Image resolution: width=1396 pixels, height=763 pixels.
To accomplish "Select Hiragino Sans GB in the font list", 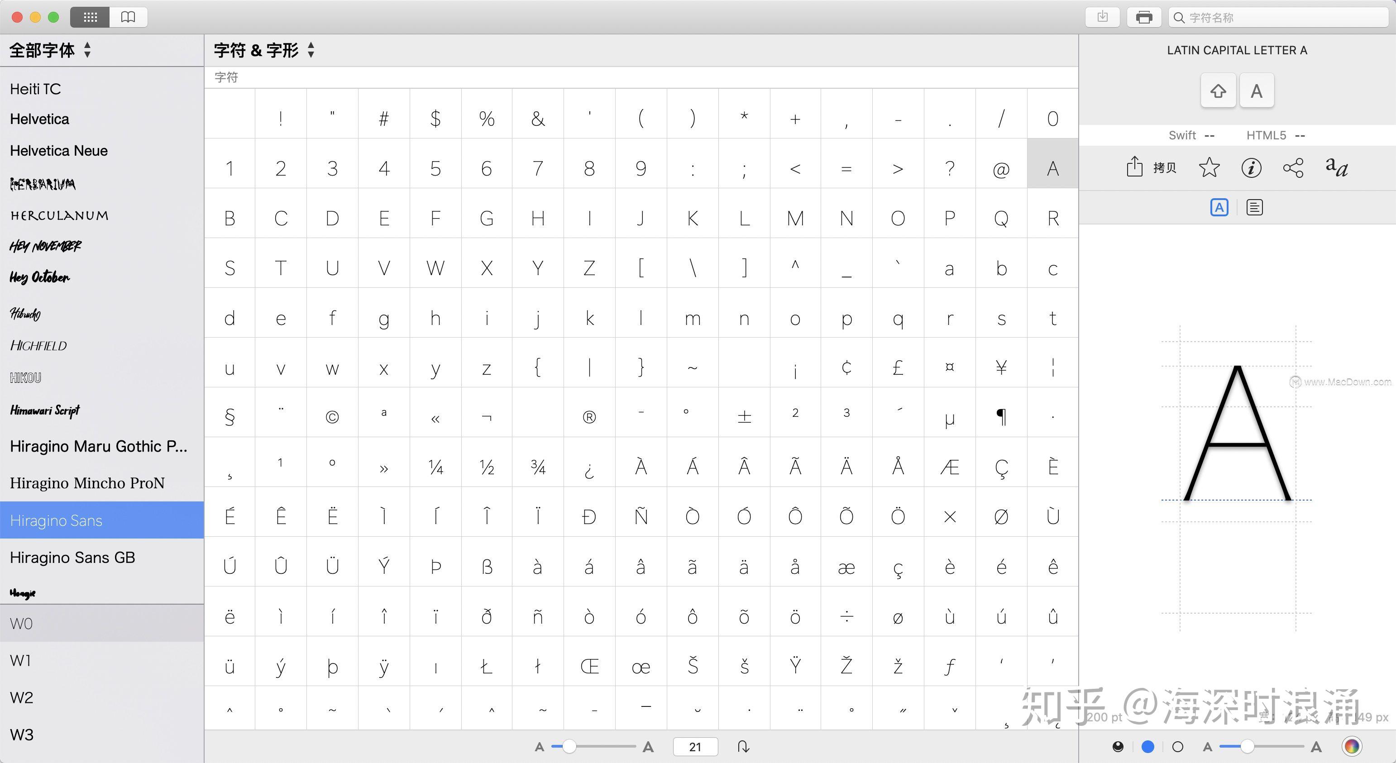I will tap(72, 557).
